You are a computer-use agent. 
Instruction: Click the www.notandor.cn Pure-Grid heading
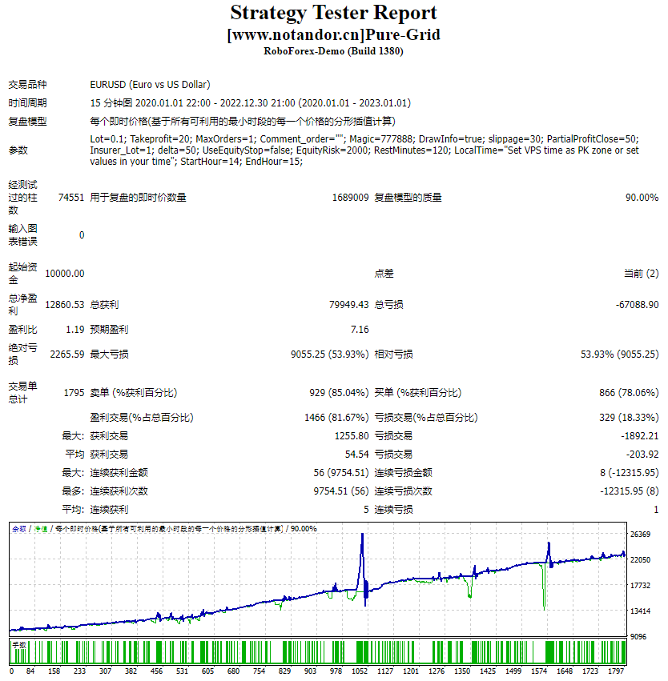(333, 35)
